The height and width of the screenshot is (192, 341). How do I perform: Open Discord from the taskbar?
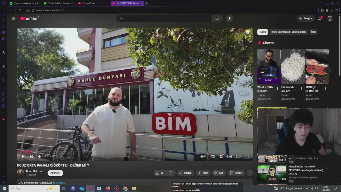73,189
